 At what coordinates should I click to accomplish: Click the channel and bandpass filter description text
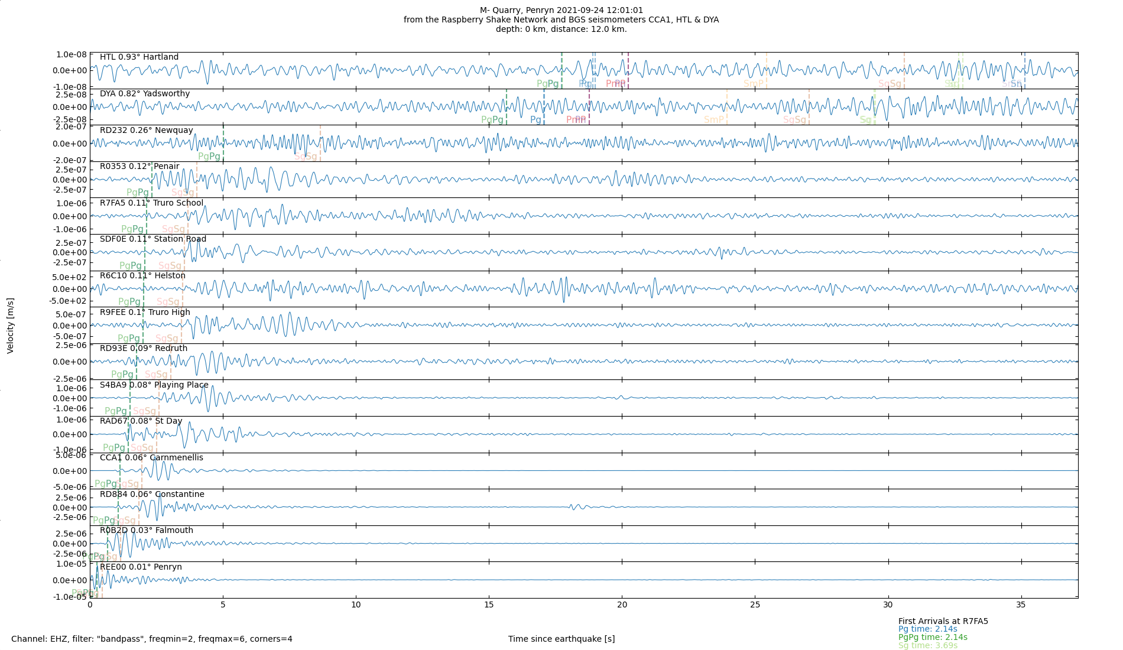click(152, 639)
